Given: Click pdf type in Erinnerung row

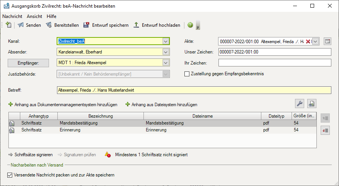Looking at the screenshot, I should click(x=266, y=130).
